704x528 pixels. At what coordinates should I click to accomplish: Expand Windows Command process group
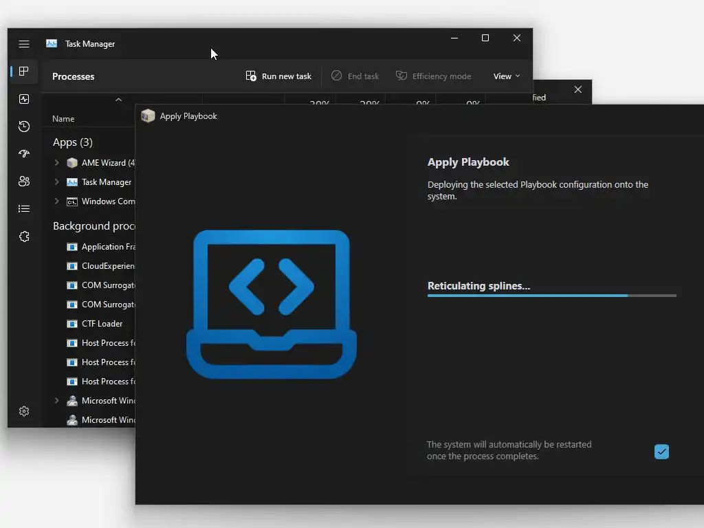click(x=56, y=201)
